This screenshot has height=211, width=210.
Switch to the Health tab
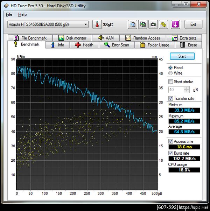(84, 45)
